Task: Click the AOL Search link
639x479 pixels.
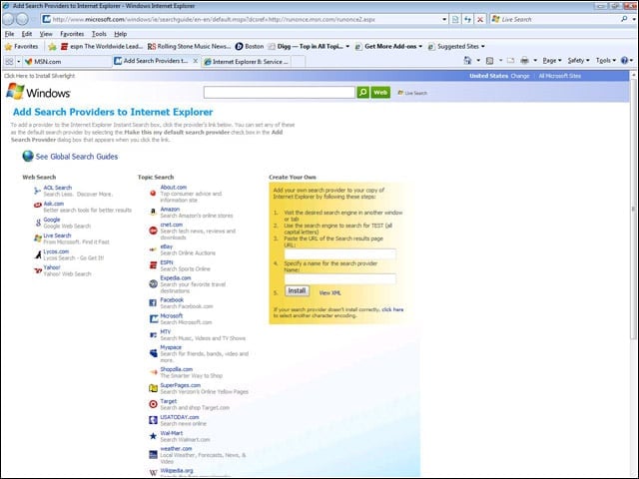Action: (x=58, y=188)
